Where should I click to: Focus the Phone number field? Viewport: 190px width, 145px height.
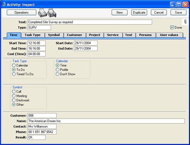pyautogui.click(x=42, y=132)
